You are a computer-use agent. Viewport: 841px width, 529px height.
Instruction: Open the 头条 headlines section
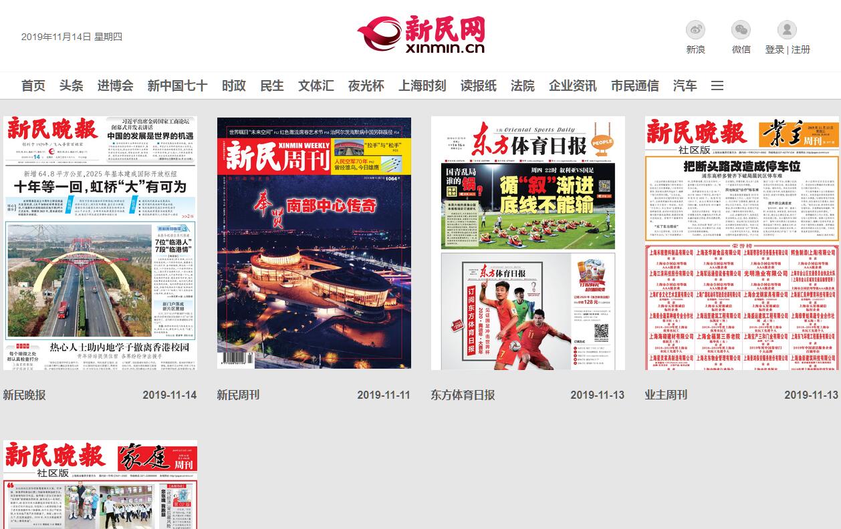coord(72,85)
